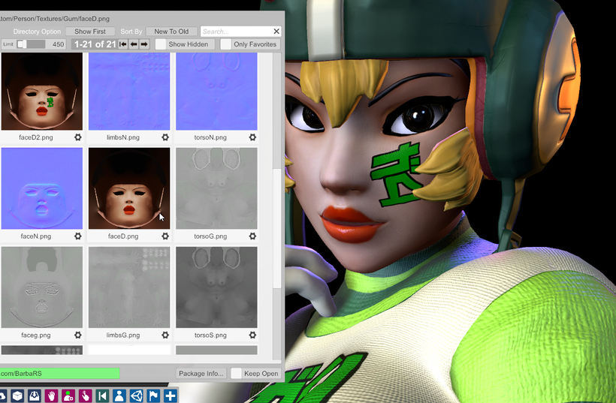
Task: Go to next page arrow
Action: point(144,44)
